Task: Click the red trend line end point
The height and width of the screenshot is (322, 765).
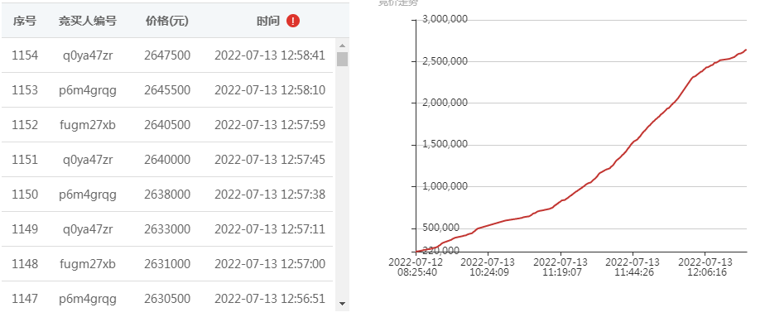Action: click(746, 50)
